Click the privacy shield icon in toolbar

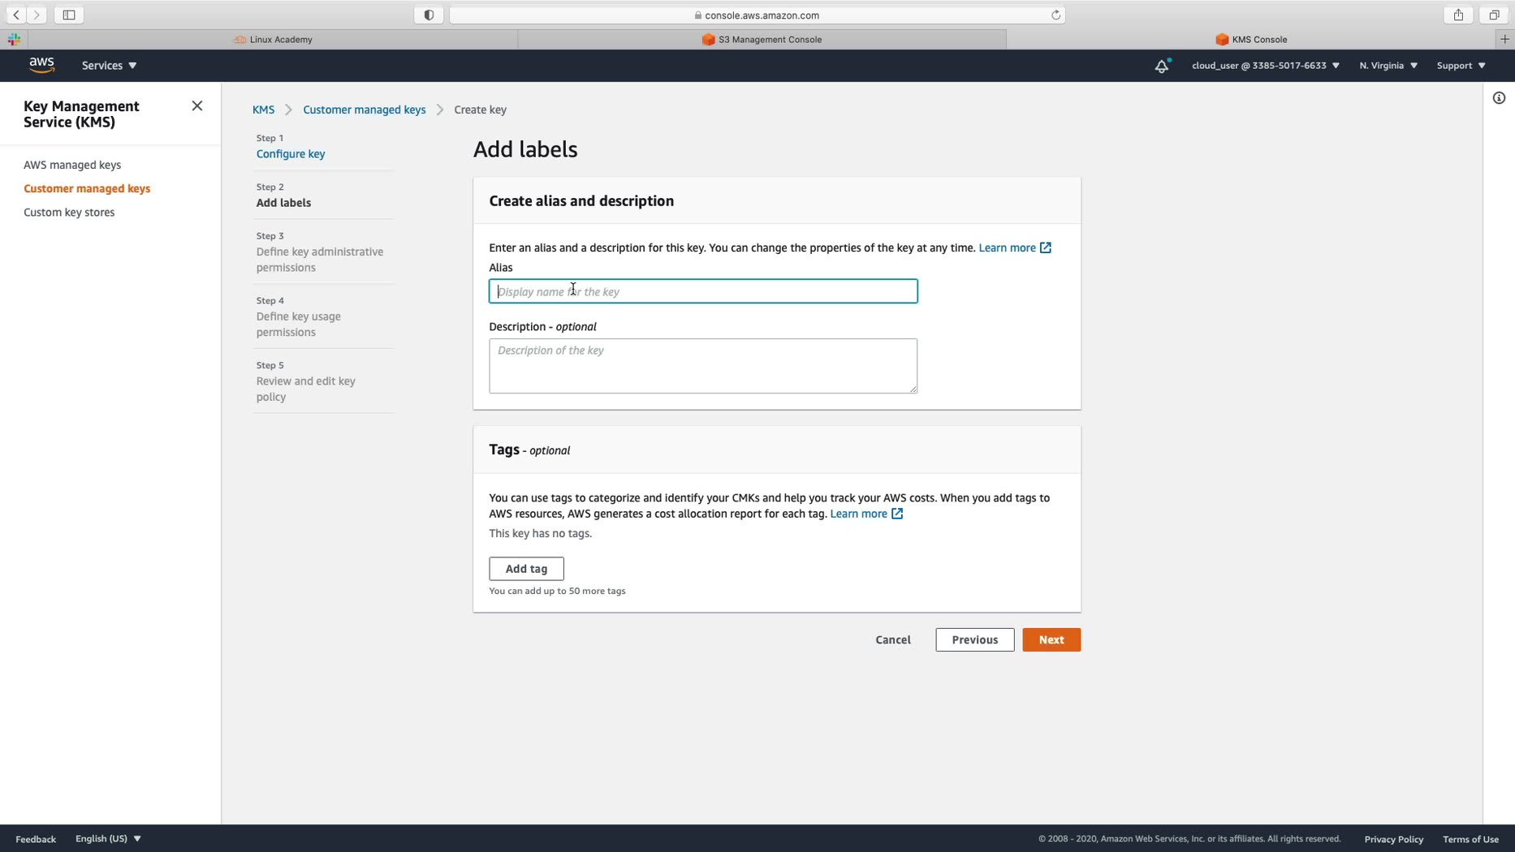tap(429, 15)
